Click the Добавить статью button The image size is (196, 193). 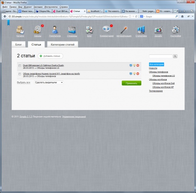click(50, 56)
